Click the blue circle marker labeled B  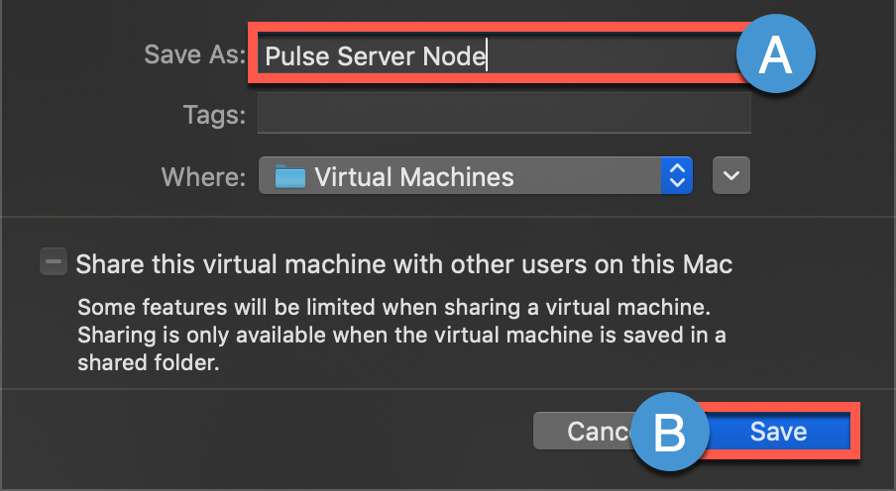click(x=671, y=433)
